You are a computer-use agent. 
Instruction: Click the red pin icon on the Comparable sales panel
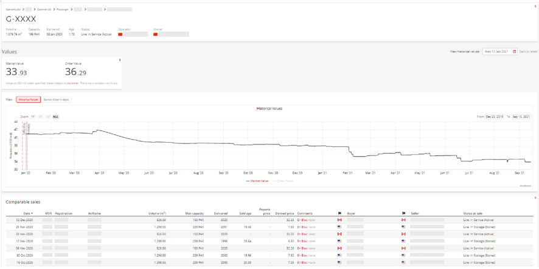click(x=535, y=197)
